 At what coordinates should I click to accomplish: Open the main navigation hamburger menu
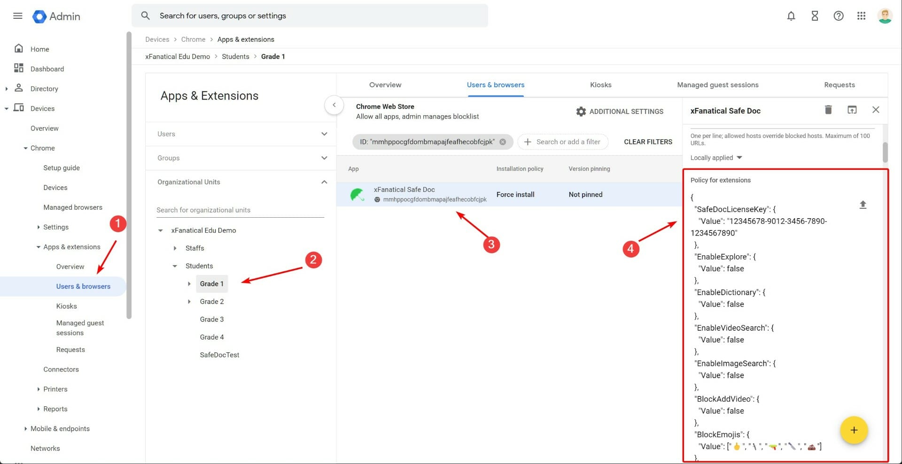coord(17,15)
